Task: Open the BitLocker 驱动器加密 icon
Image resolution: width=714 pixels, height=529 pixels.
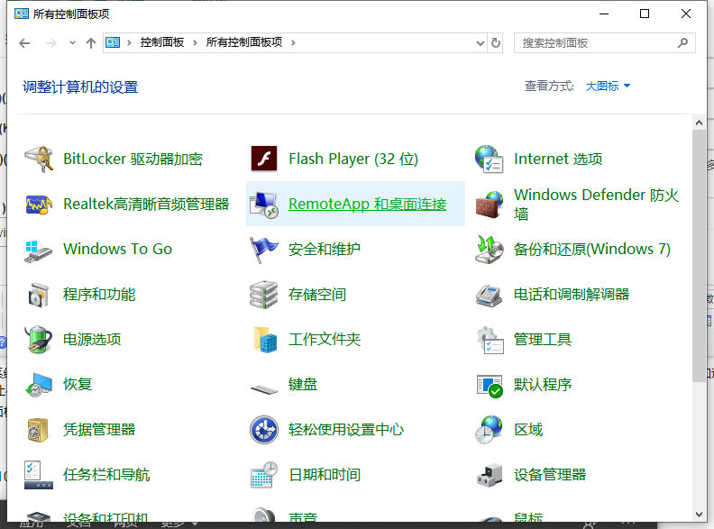Action: click(39, 160)
